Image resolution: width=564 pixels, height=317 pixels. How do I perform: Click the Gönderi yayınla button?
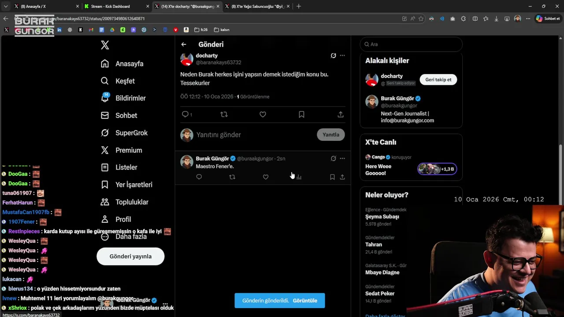[130, 256]
